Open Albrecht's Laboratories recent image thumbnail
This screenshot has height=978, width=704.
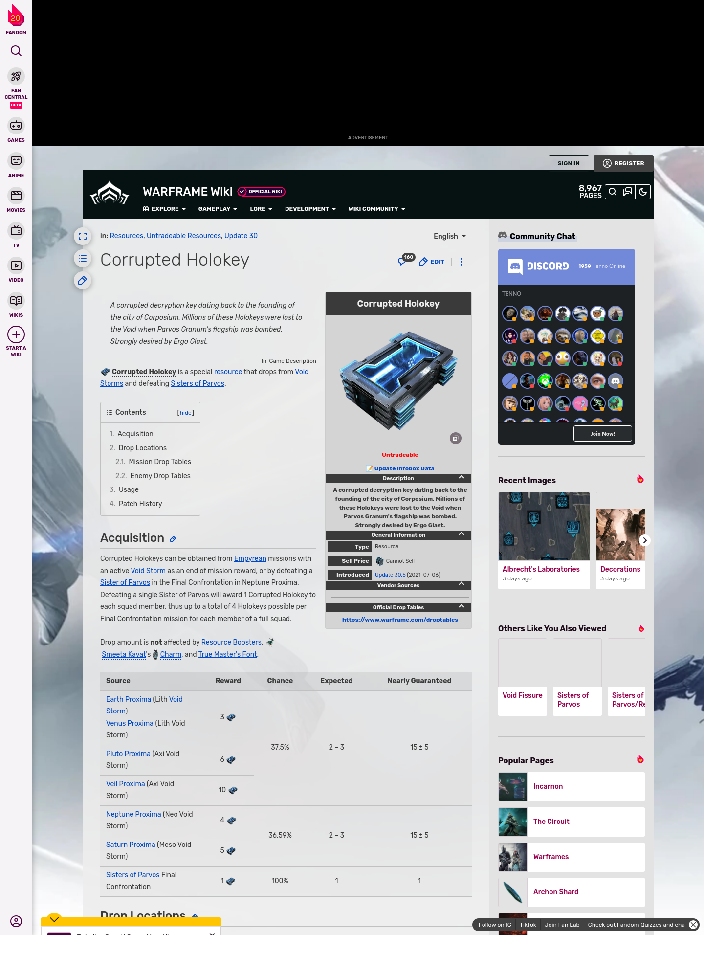[544, 526]
